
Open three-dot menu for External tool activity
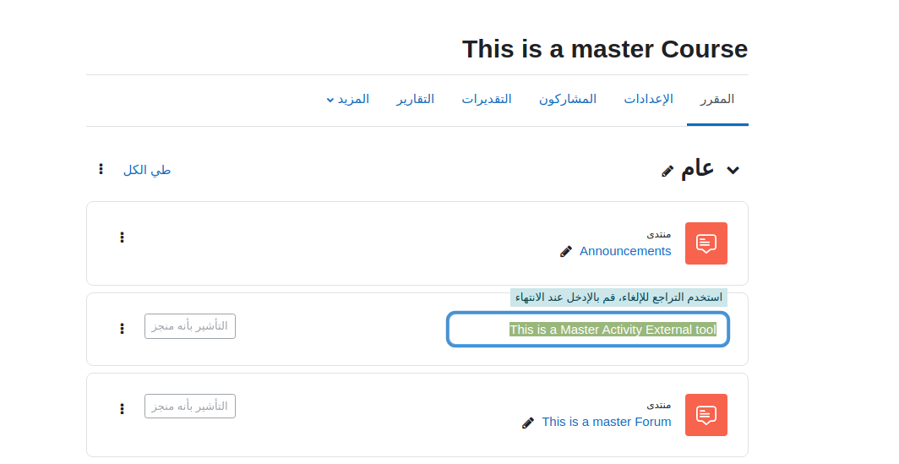pos(123,328)
